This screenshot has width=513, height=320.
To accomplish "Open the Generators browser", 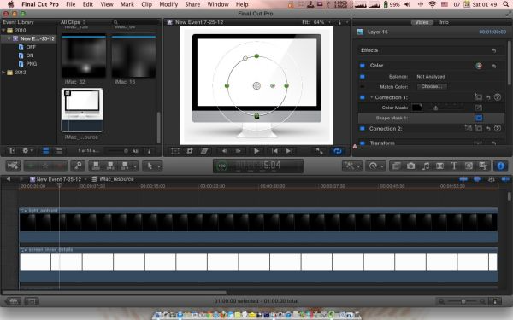I will [469, 166].
